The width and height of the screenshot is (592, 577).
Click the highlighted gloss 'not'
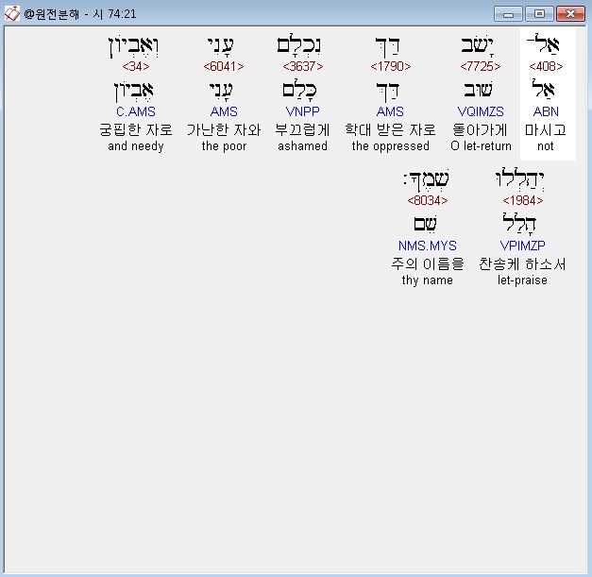(x=546, y=146)
